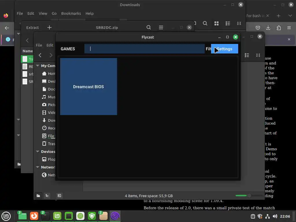Collapse Devices section in sidebar
Screen dimensions: 296x222
pyautogui.click(x=38, y=151)
